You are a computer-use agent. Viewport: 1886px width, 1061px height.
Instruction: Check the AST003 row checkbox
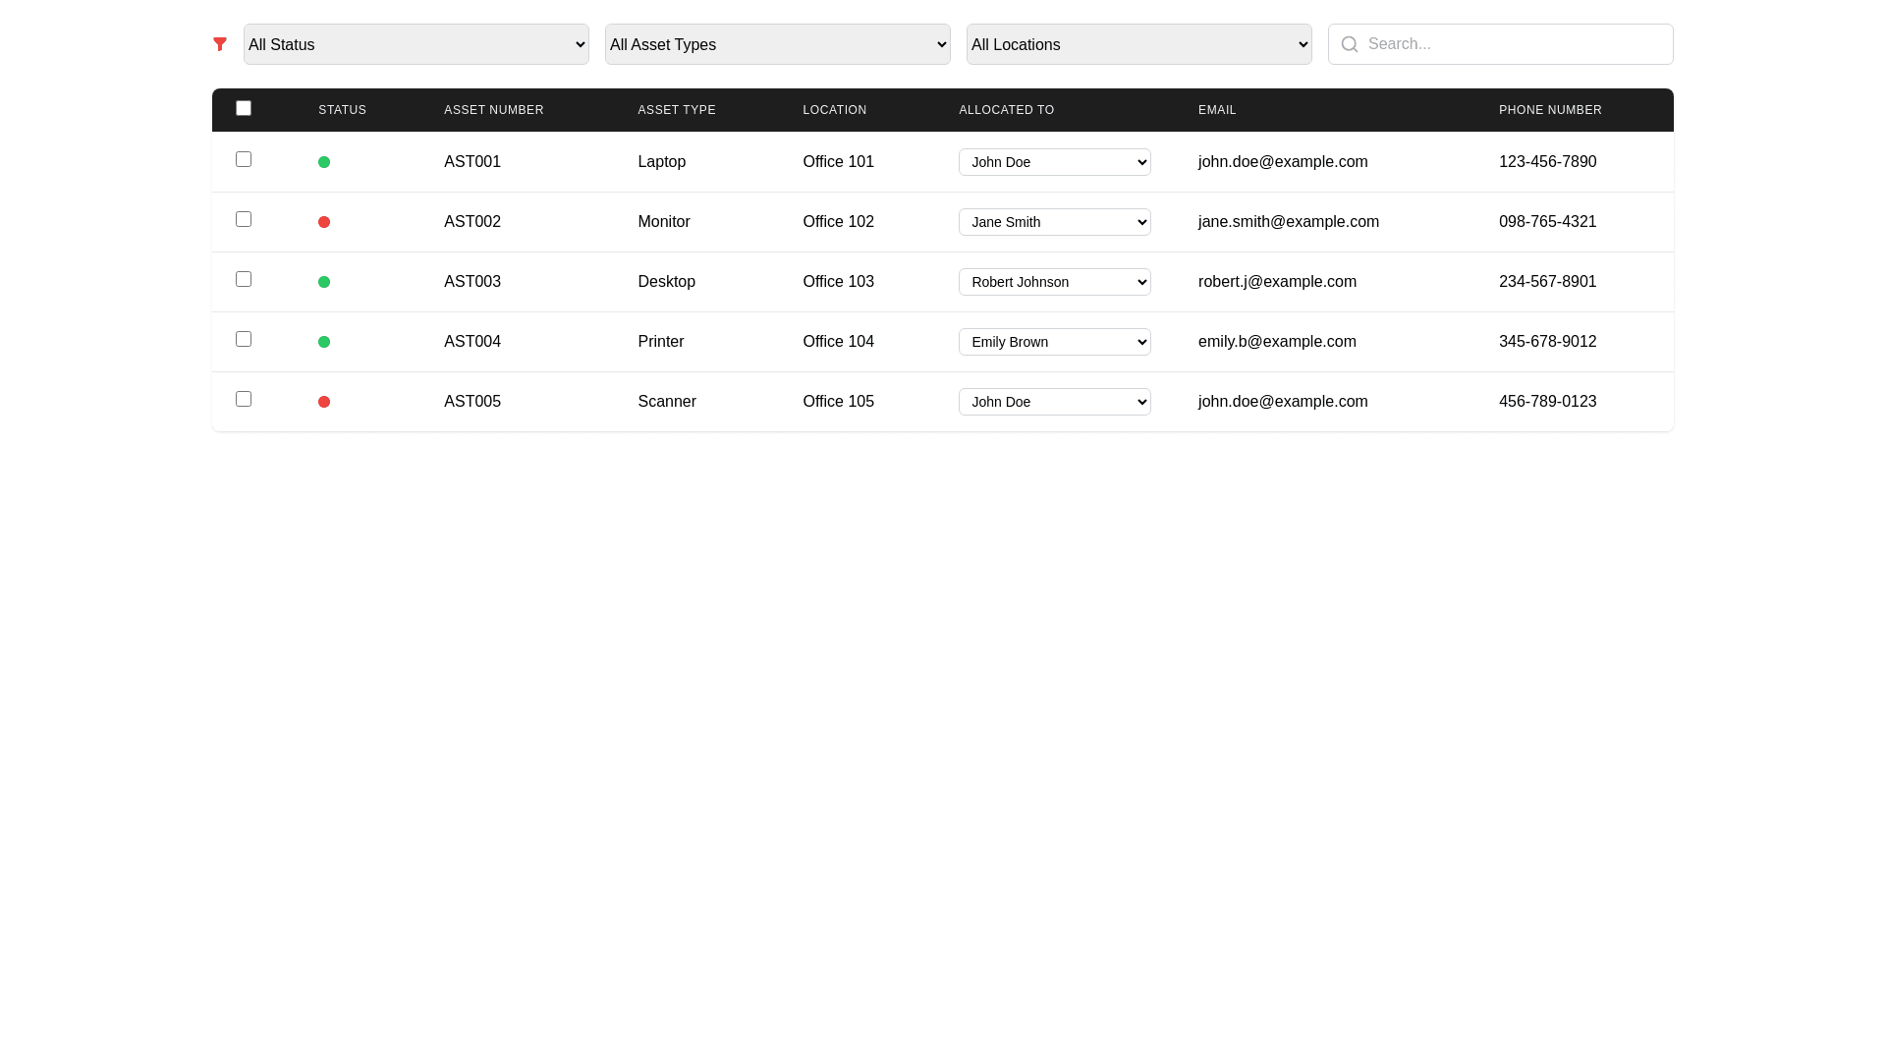click(x=244, y=279)
